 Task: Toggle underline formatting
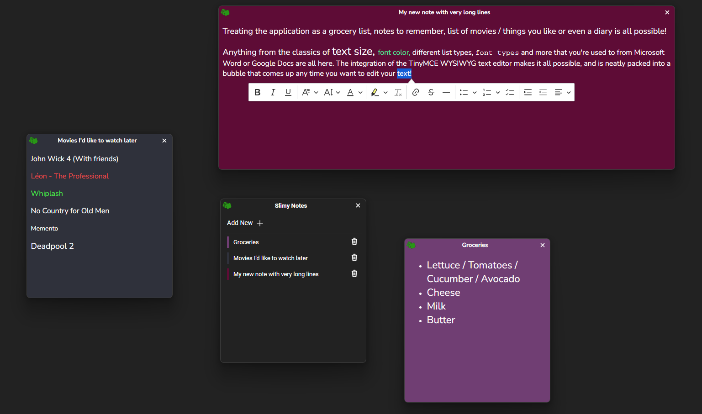pyautogui.click(x=288, y=92)
